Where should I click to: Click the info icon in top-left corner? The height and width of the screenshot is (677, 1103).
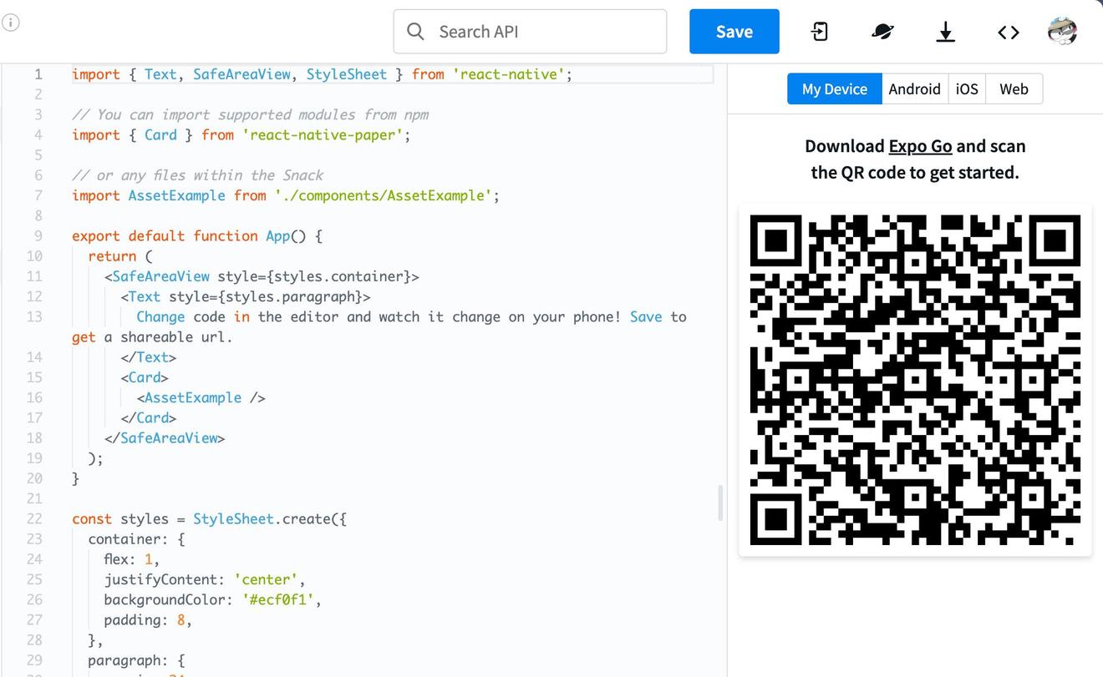coord(10,23)
